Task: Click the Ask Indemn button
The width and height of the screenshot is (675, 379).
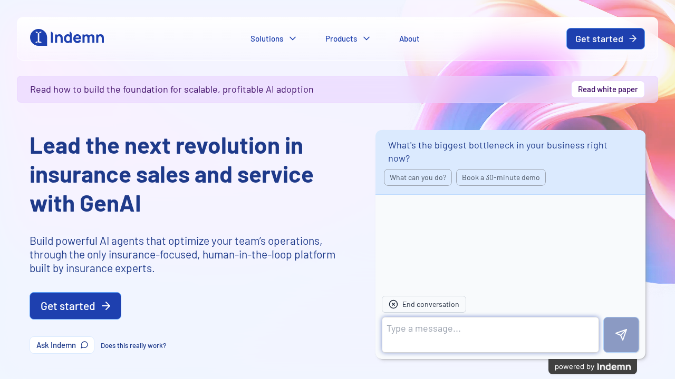Action: 62,345
